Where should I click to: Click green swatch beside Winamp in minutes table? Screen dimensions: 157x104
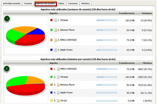tap(52, 77)
